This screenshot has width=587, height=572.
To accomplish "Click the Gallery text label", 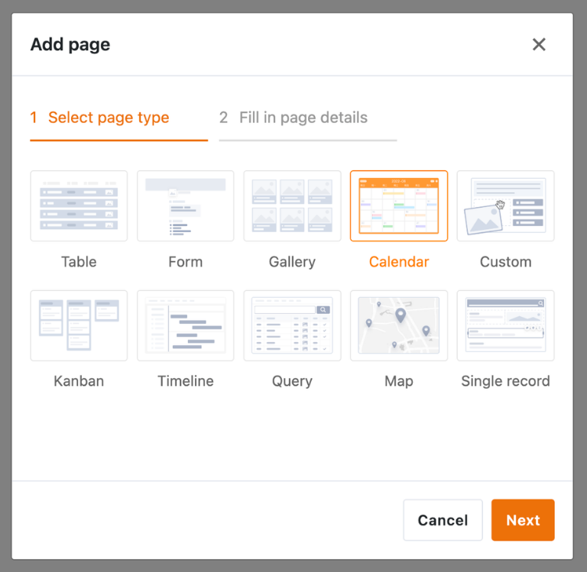I will (x=292, y=262).
